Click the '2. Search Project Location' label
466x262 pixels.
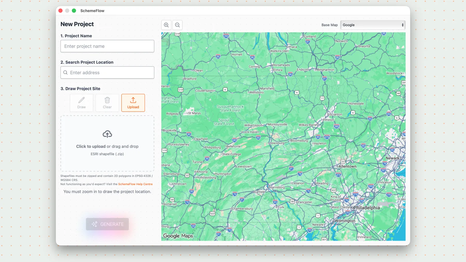[87, 62]
